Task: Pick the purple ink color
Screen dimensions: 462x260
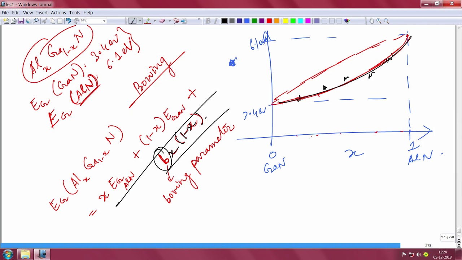Action: (262, 21)
